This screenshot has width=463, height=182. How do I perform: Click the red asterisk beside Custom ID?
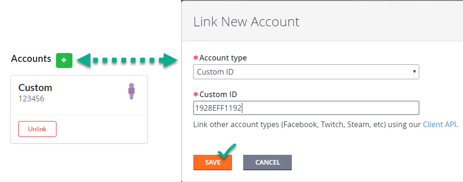click(195, 95)
